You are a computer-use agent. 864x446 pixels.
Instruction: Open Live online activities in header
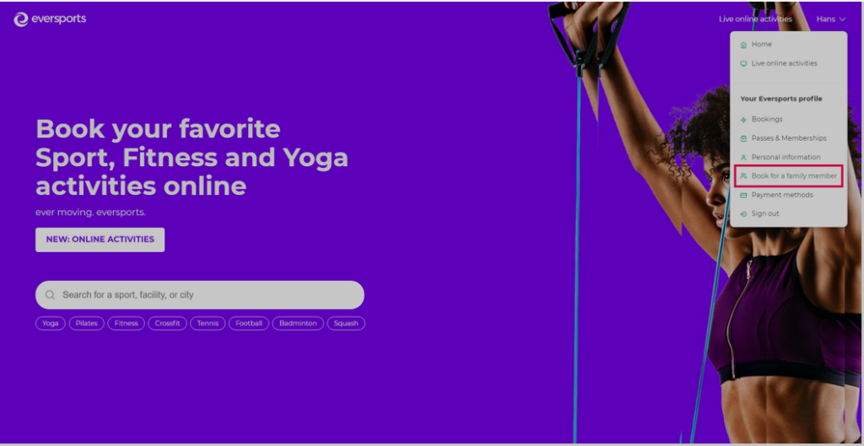[x=755, y=19]
